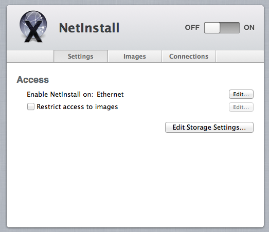
Task: Click the ON label beside the switch
Action: tap(249, 27)
